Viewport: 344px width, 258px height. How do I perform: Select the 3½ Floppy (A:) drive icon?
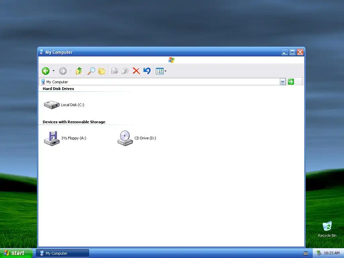click(x=52, y=138)
